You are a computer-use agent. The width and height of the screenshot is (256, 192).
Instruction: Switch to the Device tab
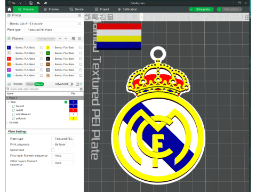click(x=76, y=10)
